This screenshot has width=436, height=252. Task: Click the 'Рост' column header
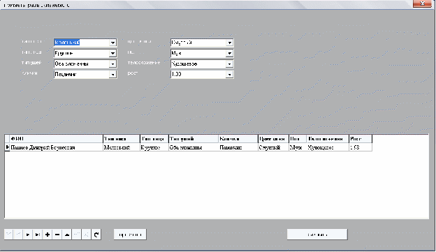361,139
